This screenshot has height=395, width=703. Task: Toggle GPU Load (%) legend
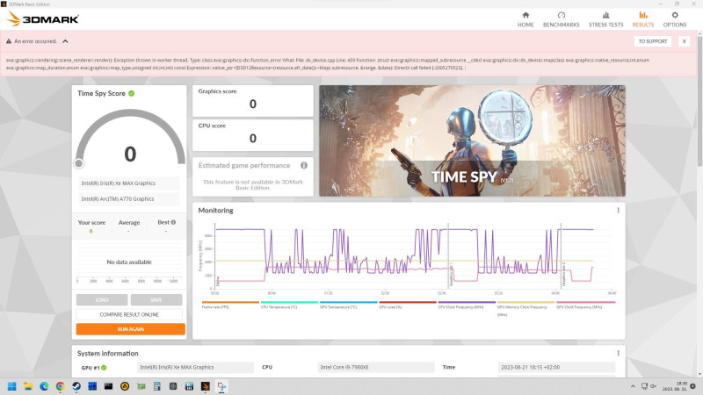click(x=408, y=305)
